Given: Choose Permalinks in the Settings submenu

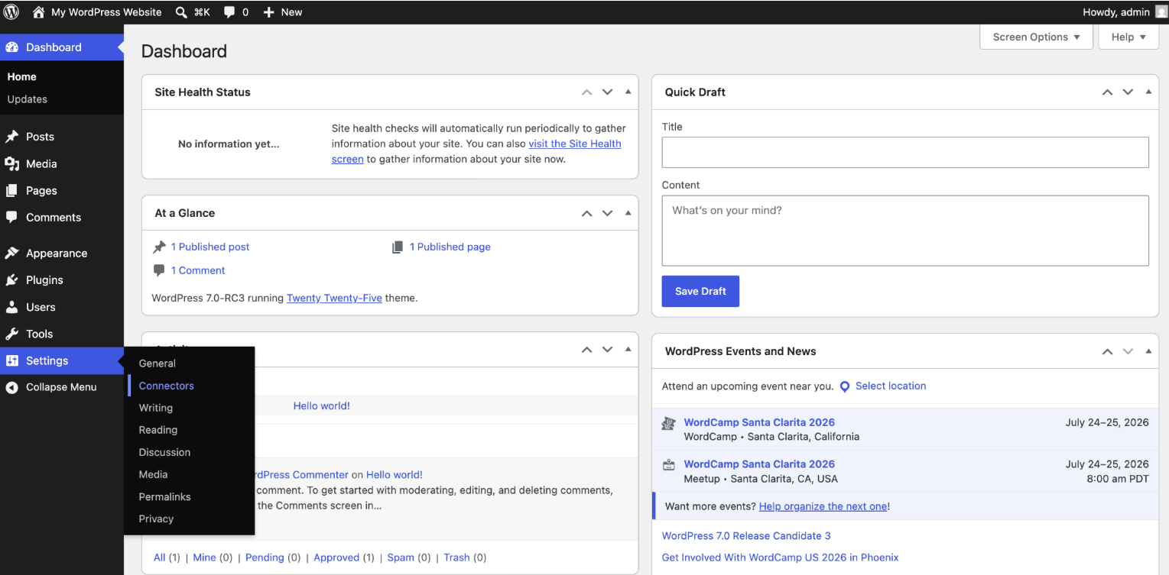Looking at the screenshot, I should coord(164,496).
